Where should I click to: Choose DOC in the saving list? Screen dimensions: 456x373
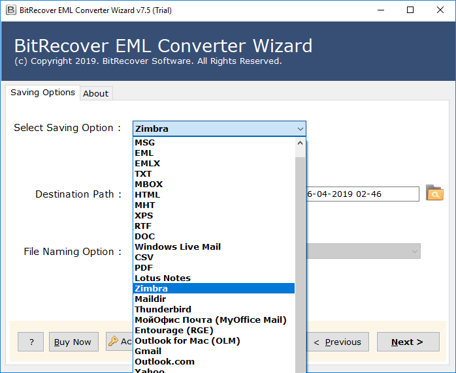(214, 237)
